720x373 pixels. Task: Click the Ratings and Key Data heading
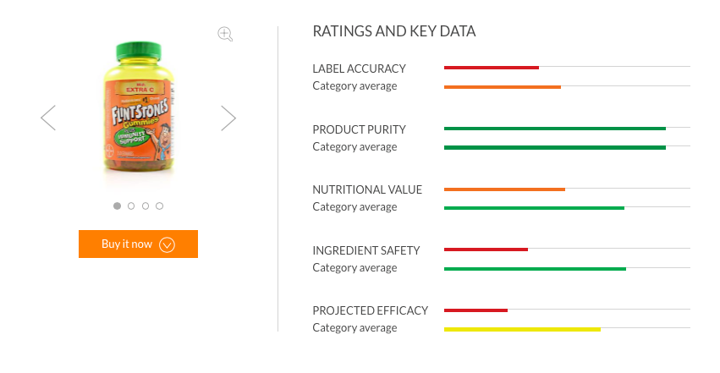point(394,31)
